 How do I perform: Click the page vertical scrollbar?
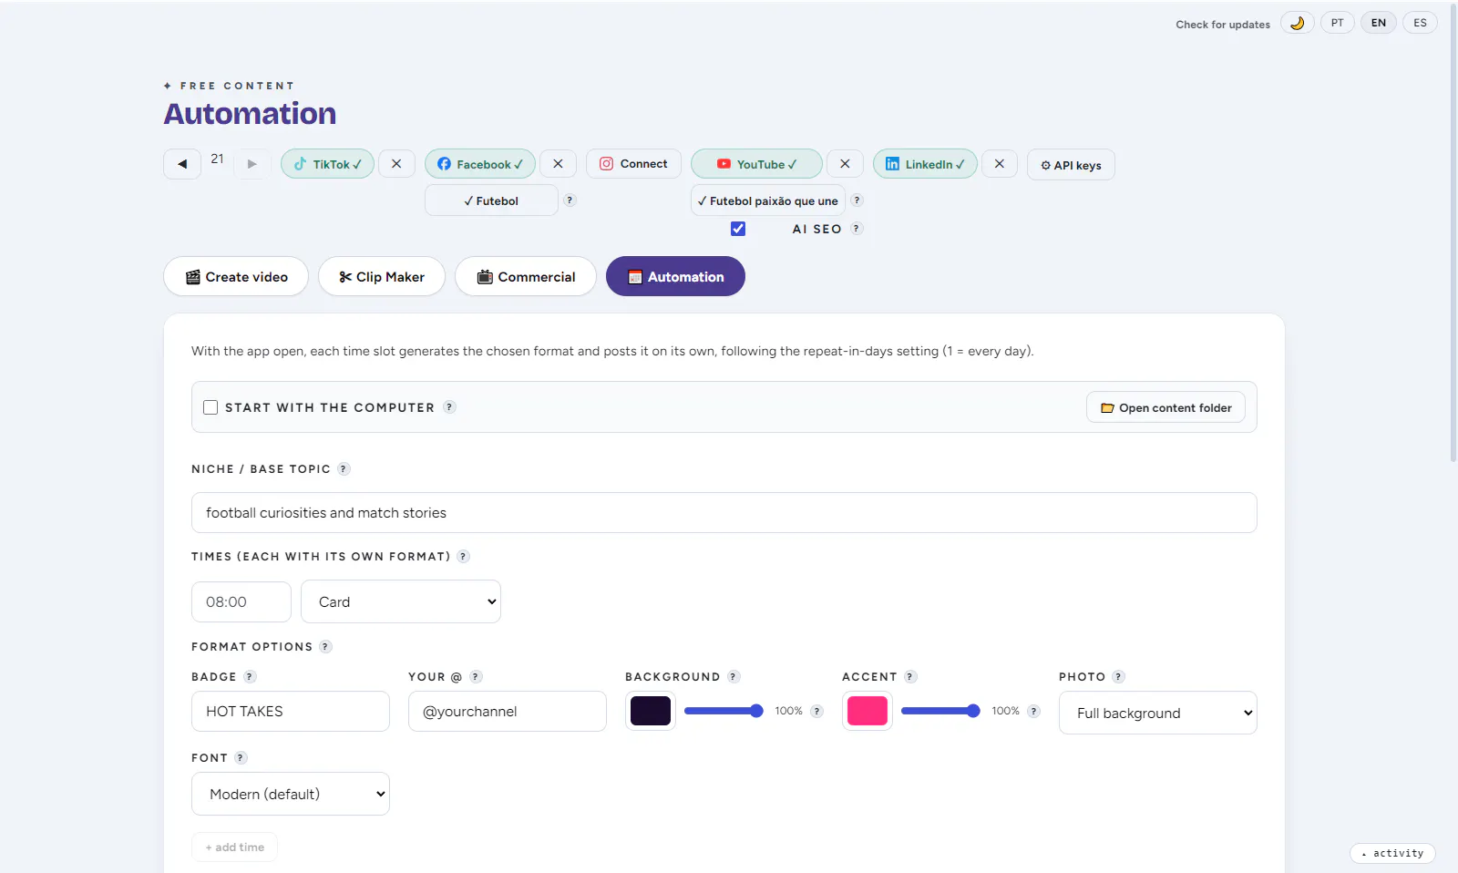tap(1453, 232)
